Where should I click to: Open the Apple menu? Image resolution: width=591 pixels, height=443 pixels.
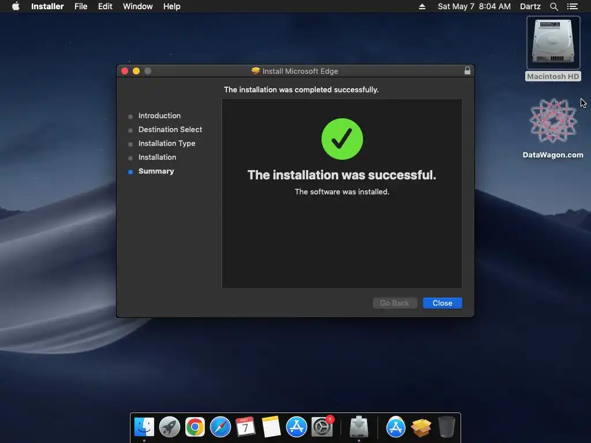click(x=16, y=6)
